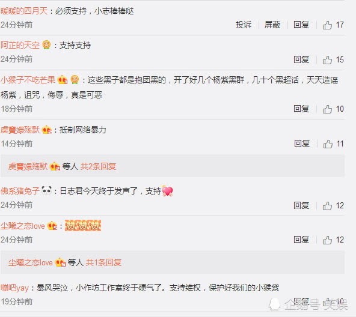Reply to 暖暖的四月天's comment
Screen dimensions: 356x317
point(301,25)
